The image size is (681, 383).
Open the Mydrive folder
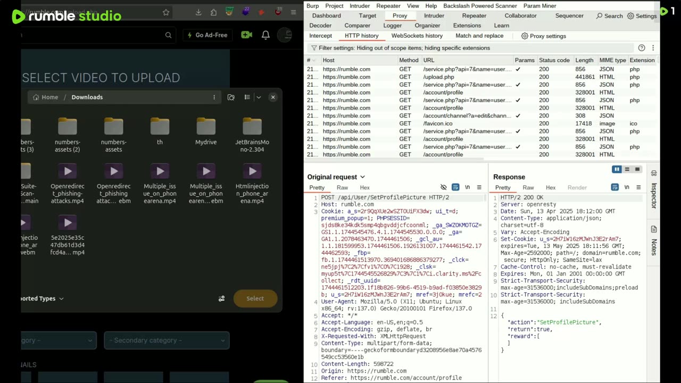[x=206, y=131]
